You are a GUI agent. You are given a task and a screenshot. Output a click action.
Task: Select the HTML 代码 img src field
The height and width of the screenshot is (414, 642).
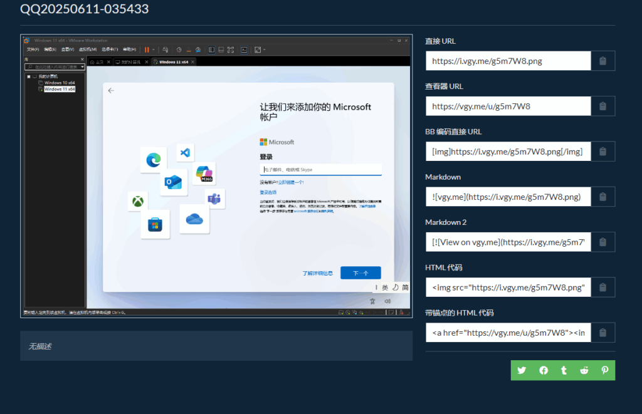(508, 287)
